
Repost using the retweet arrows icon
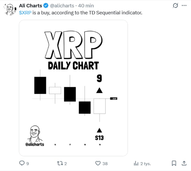pyautogui.click(x=60, y=163)
